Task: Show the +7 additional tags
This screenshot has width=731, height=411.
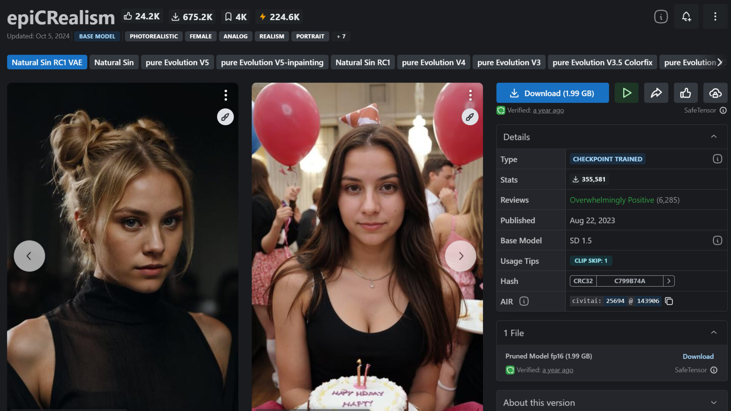Action: (x=341, y=37)
